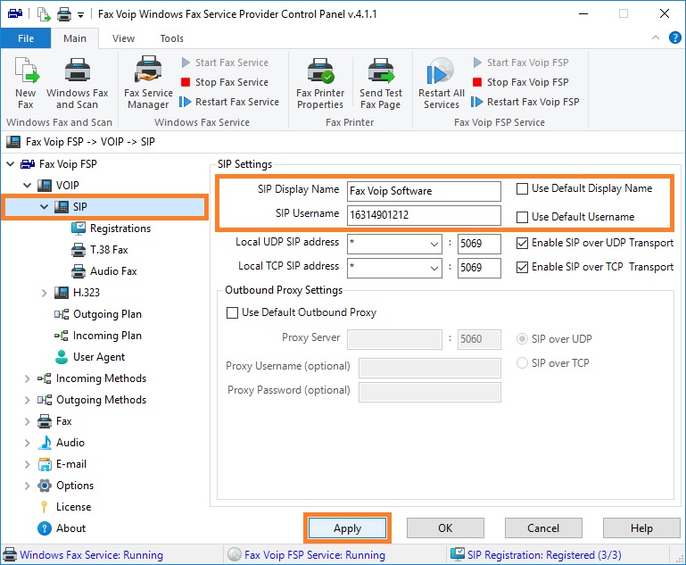Select Incoming Plan in the tree
The image size is (686, 565).
tap(107, 336)
